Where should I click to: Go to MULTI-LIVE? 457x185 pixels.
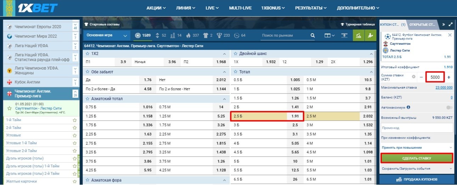(239, 8)
